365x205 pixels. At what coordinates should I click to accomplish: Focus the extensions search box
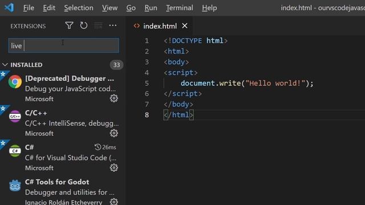pos(64,46)
